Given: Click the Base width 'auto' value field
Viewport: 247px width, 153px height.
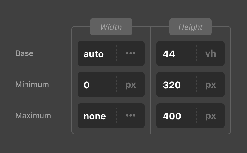Looking at the screenshot, I should (96, 54).
